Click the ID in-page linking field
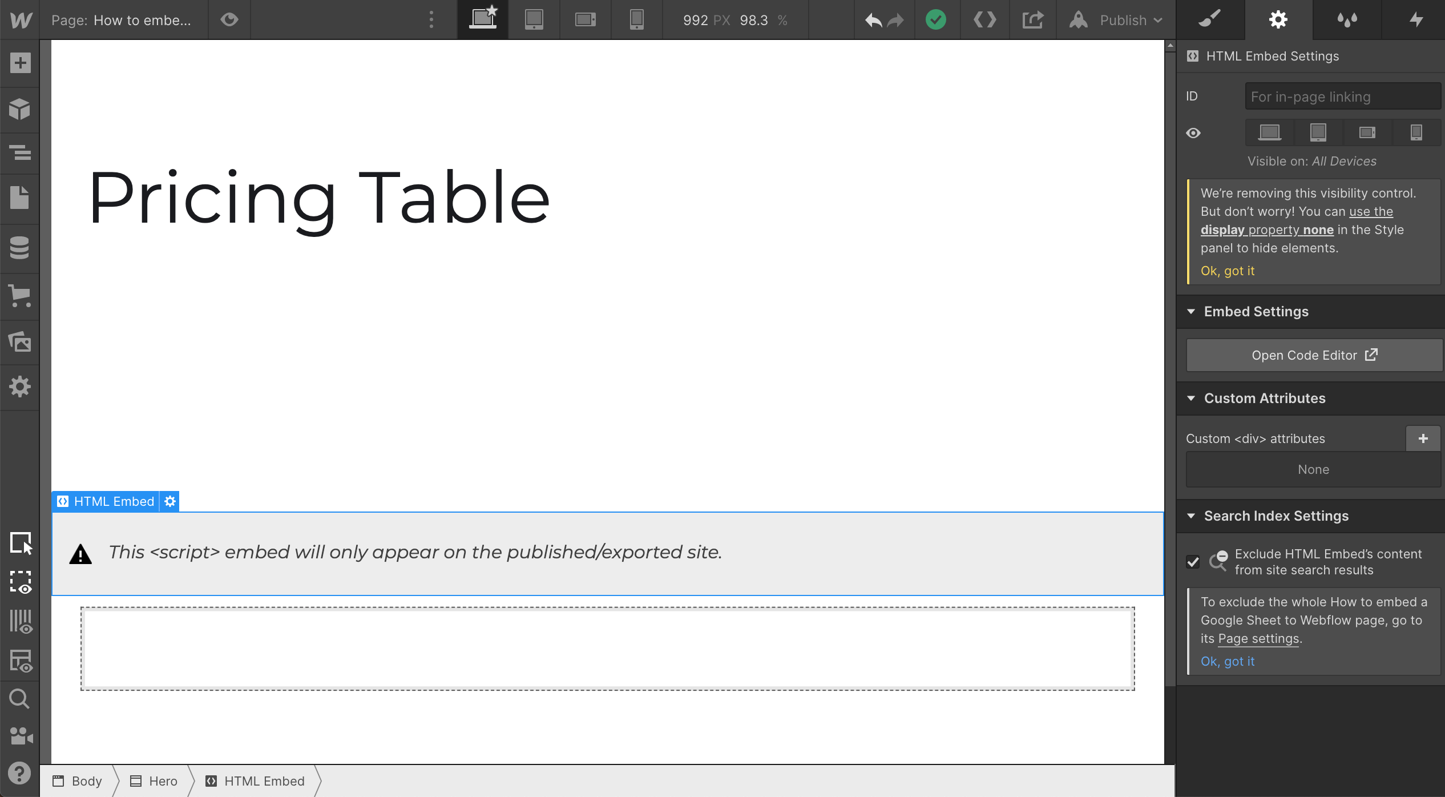This screenshot has width=1445, height=797. 1343,96
